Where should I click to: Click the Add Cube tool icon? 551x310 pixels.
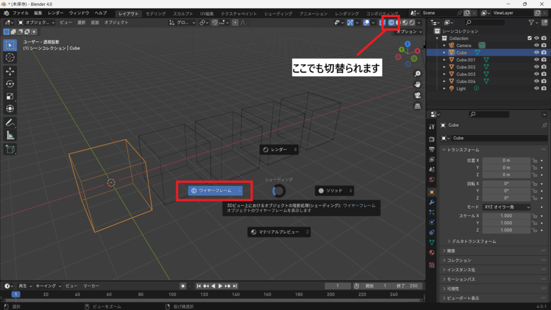click(x=10, y=149)
